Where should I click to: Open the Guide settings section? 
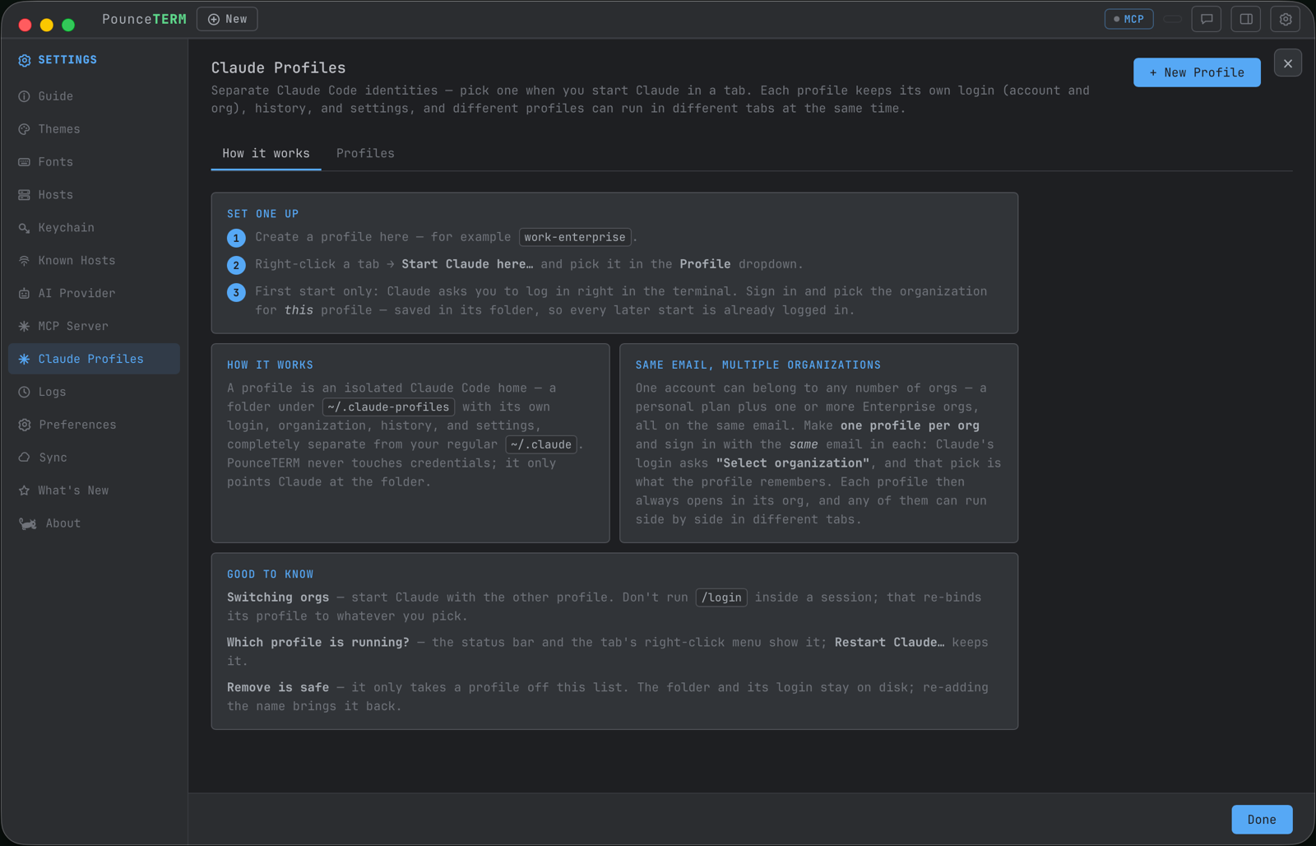pyautogui.click(x=94, y=96)
